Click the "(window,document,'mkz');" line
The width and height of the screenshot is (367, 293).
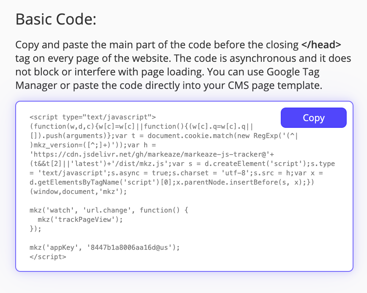point(78,191)
